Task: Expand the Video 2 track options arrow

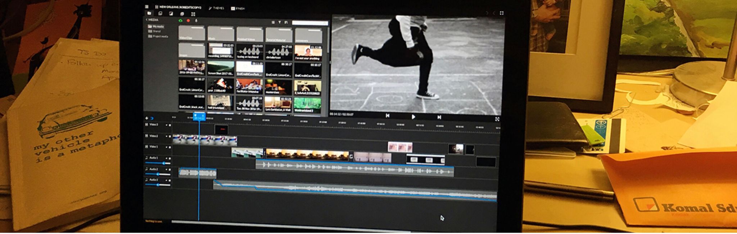Action: tap(166, 136)
